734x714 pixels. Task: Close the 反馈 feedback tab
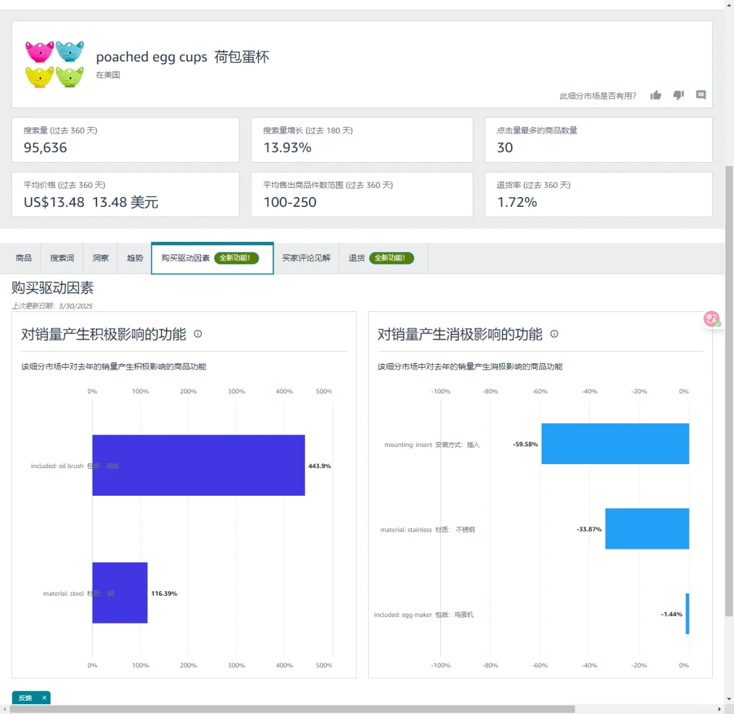tap(44, 697)
